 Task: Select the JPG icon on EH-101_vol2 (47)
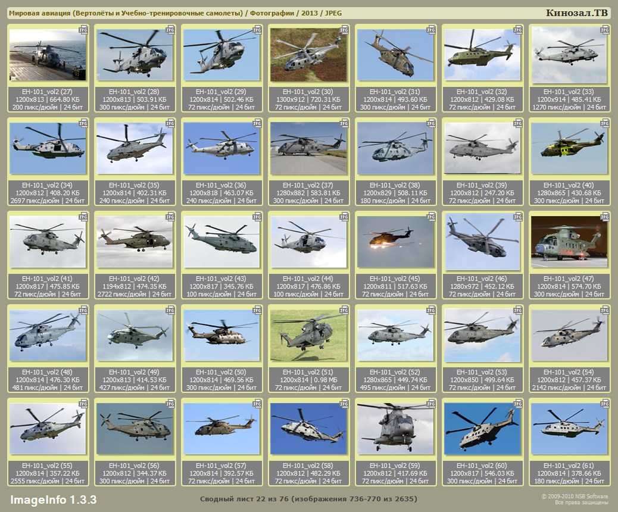point(605,216)
